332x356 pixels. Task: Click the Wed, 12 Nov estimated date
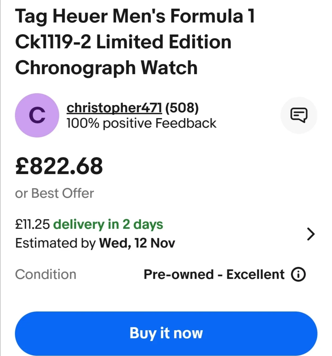click(x=137, y=243)
